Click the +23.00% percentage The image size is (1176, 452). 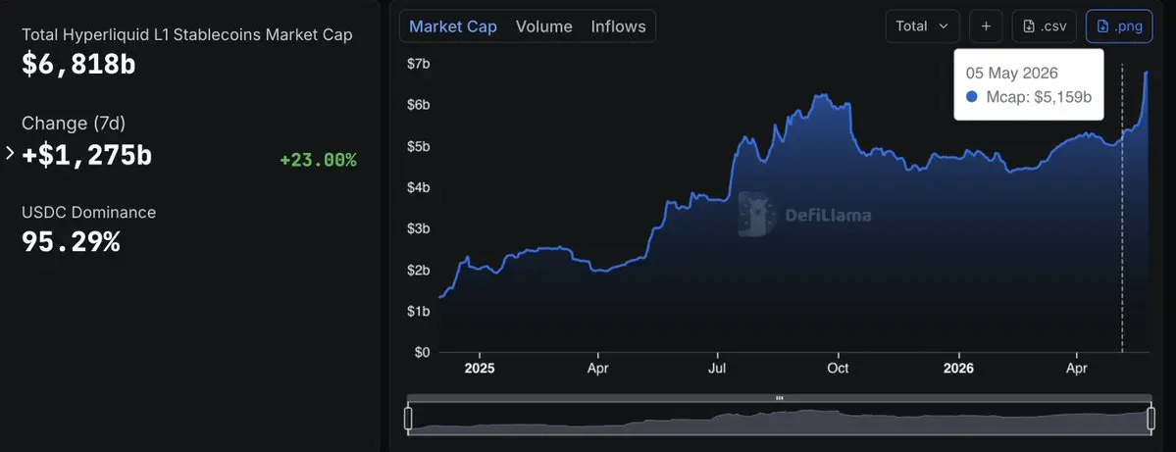tap(318, 160)
